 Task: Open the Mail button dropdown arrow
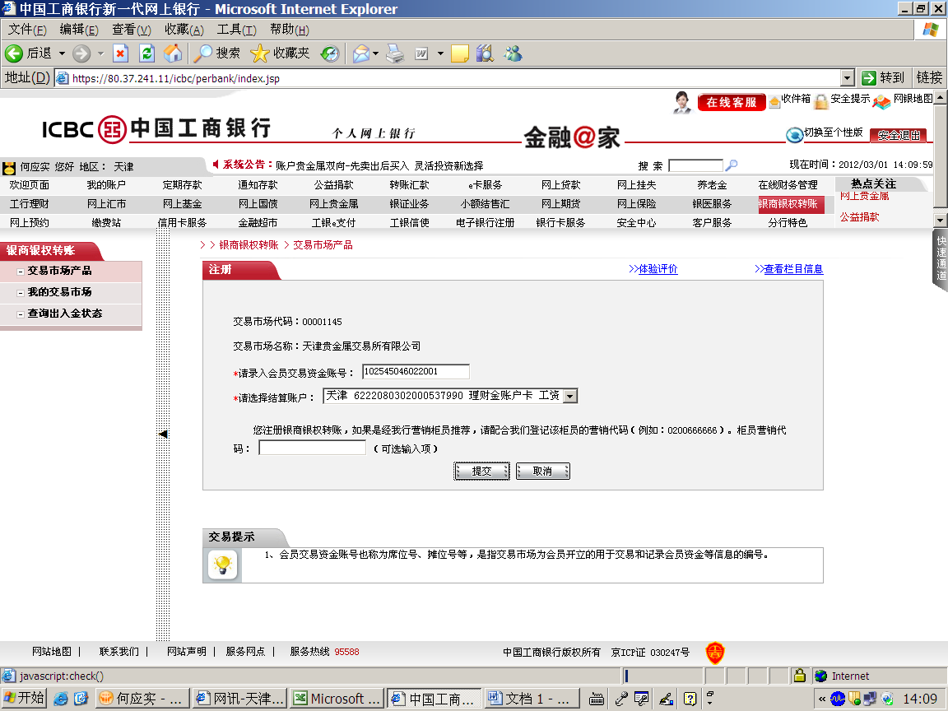coord(375,53)
